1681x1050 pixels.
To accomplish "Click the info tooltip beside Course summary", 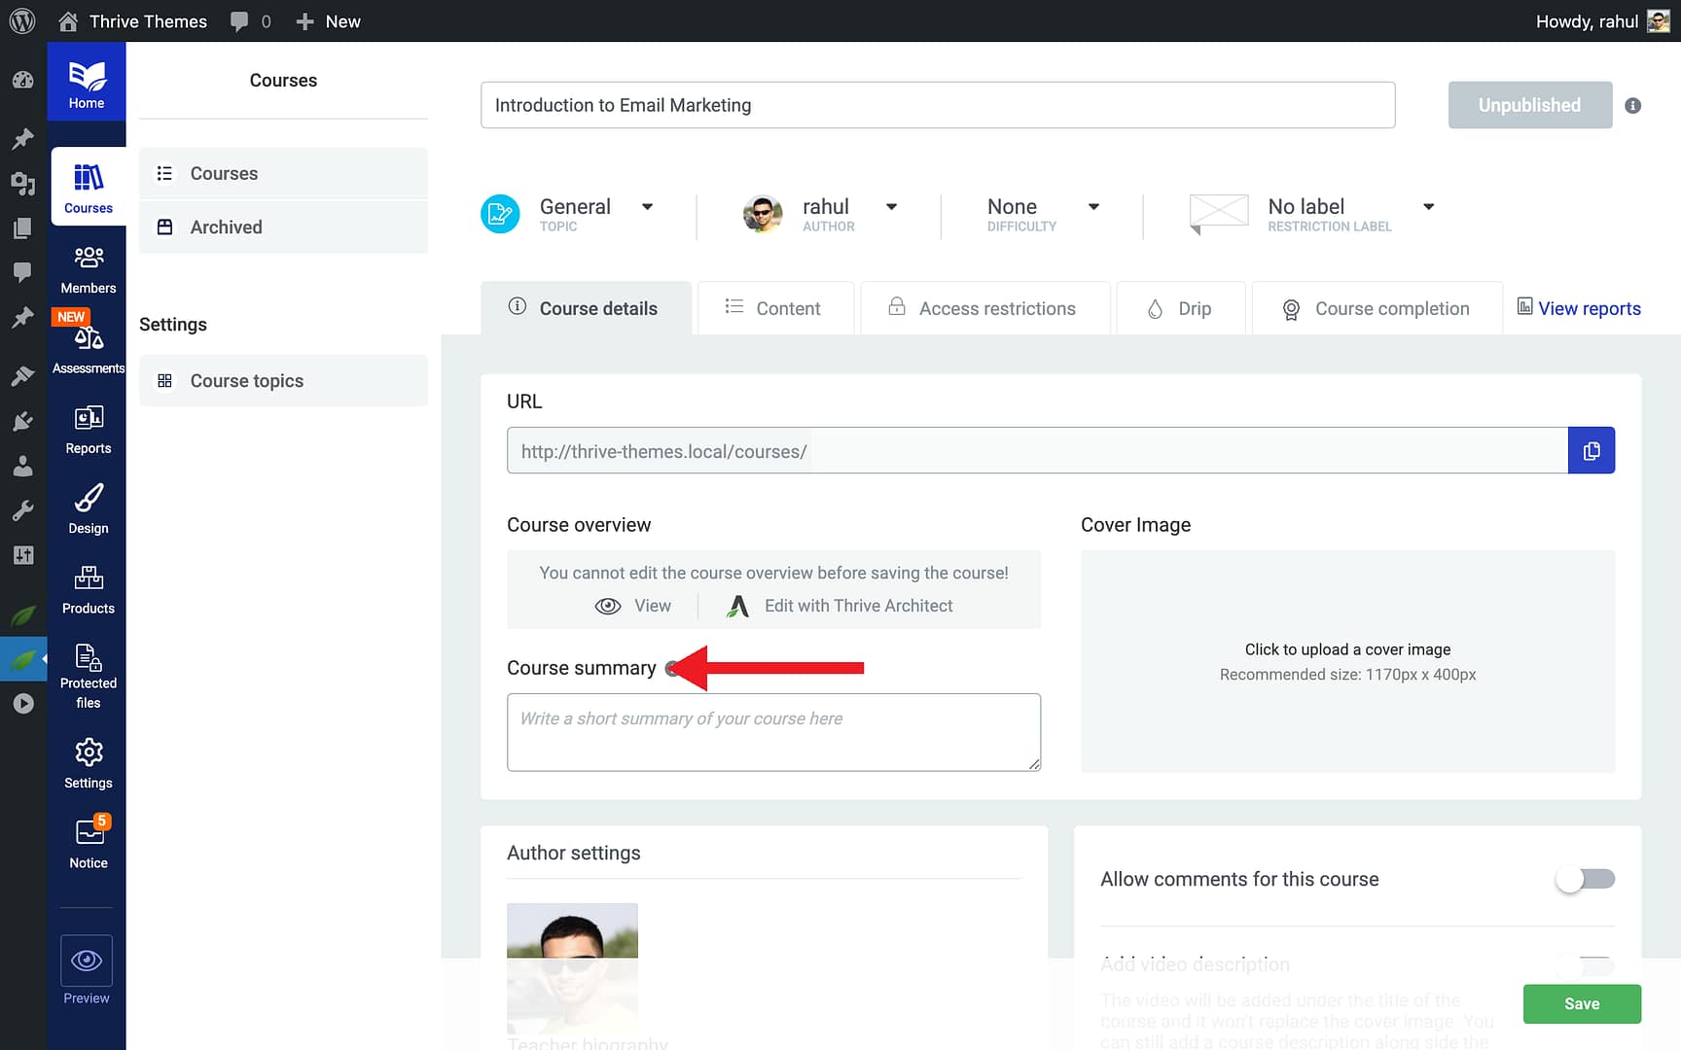I will 673,668.
